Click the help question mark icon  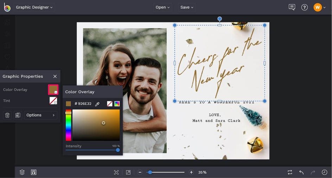[x=305, y=7]
